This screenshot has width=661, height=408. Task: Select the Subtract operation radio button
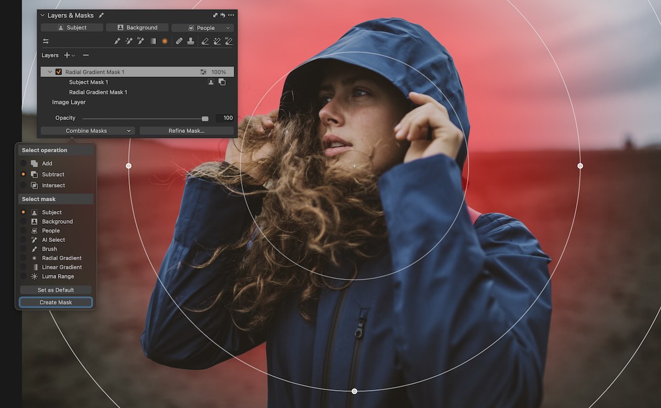tap(23, 174)
